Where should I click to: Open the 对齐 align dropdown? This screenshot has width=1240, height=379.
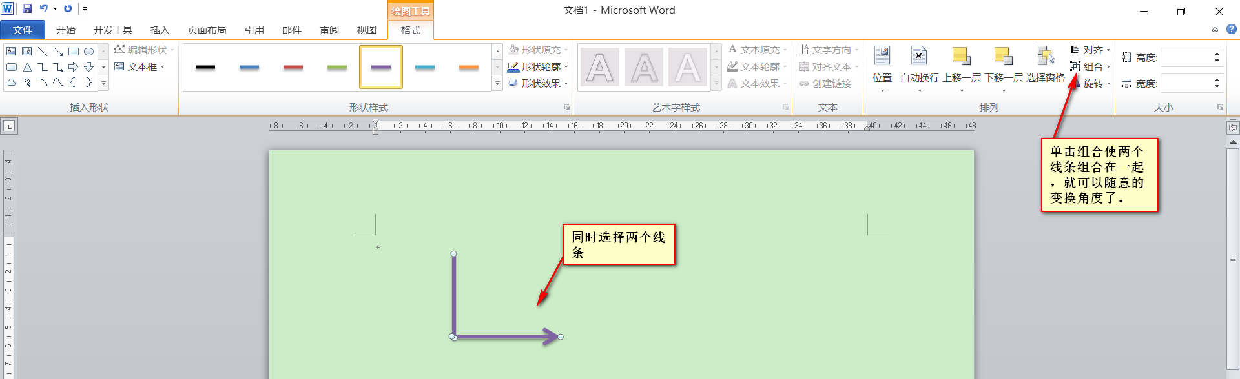pos(1090,50)
